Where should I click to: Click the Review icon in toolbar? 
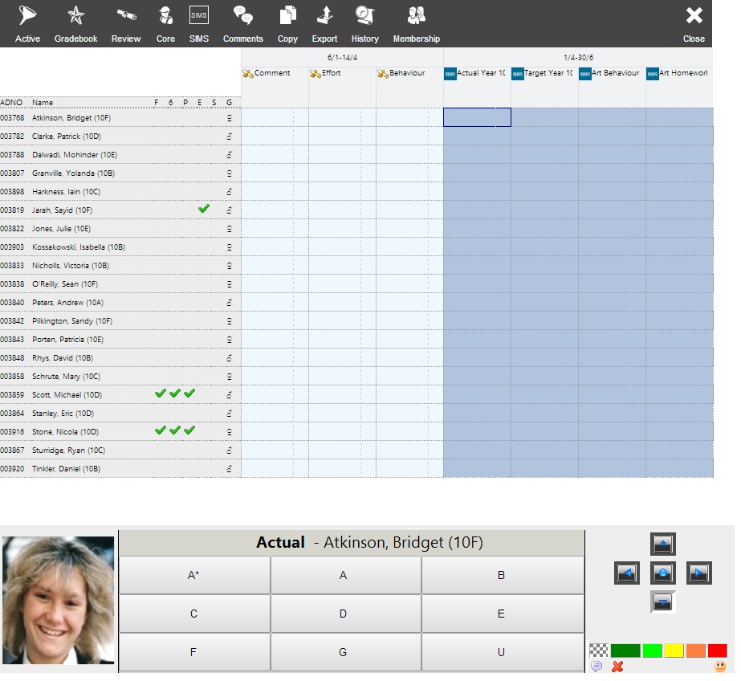[126, 25]
